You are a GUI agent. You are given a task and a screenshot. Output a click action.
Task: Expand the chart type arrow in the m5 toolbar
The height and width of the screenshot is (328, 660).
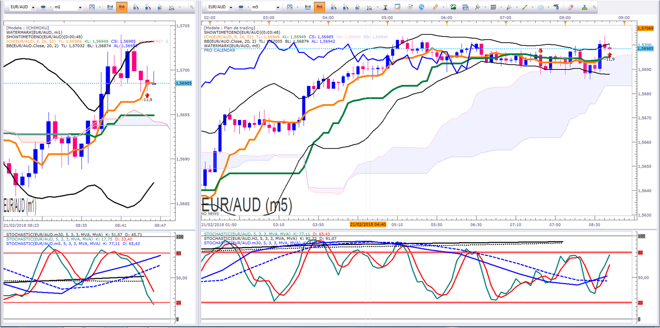click(x=297, y=7)
